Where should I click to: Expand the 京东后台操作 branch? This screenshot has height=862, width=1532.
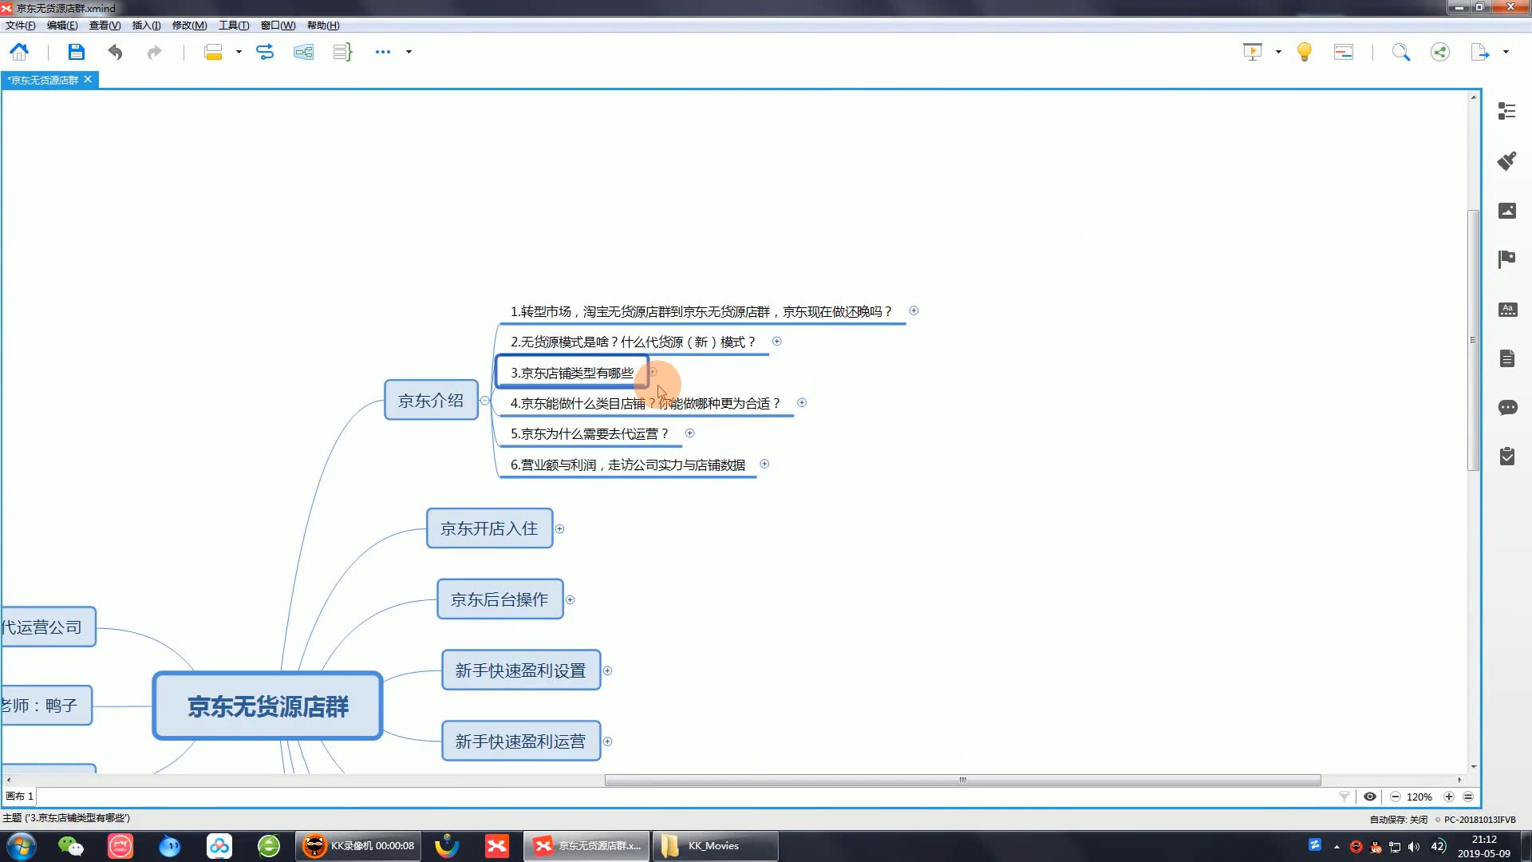(x=570, y=600)
